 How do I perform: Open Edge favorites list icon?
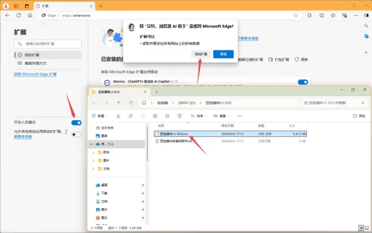pyautogui.click(x=333, y=15)
